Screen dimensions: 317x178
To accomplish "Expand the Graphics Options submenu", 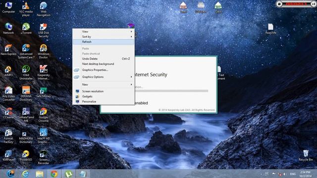I will coord(104,77).
